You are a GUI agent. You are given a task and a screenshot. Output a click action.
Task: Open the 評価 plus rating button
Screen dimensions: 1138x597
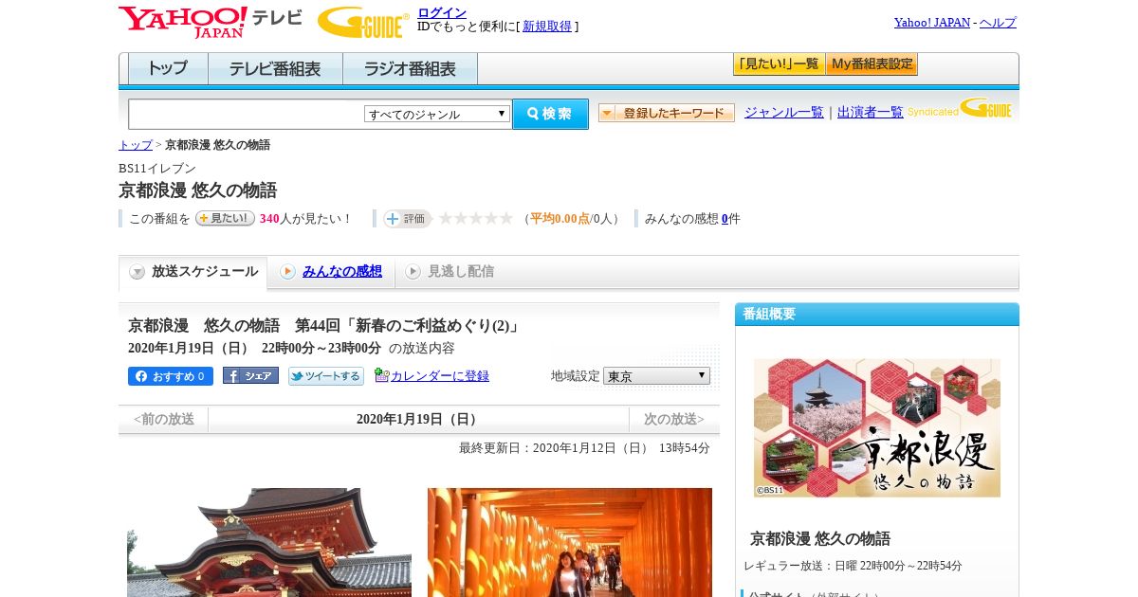point(407,219)
